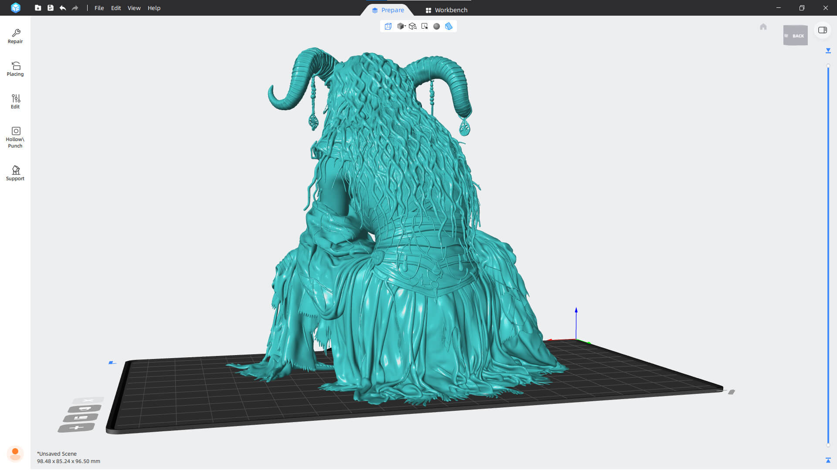Screen dimensions: 837x470
Task: Click the redo arrow icon
Action: pyautogui.click(x=75, y=8)
